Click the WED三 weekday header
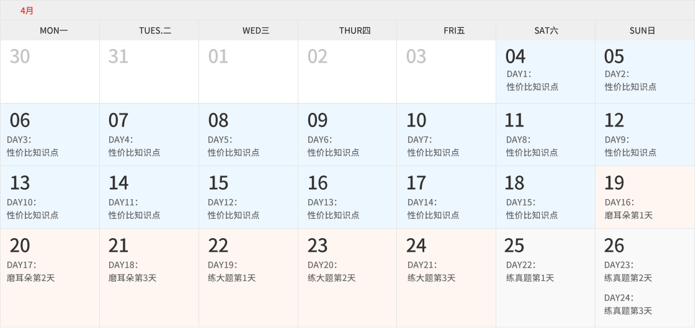This screenshot has height=328, width=696. click(x=256, y=30)
